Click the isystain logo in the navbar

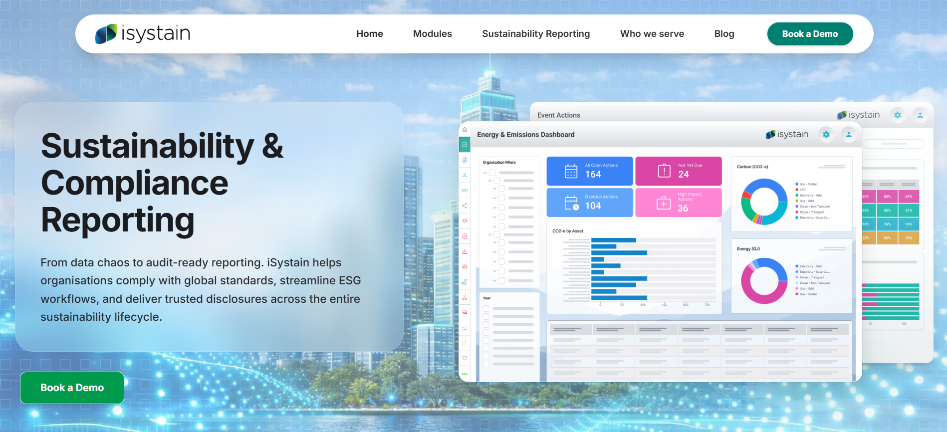tap(143, 33)
